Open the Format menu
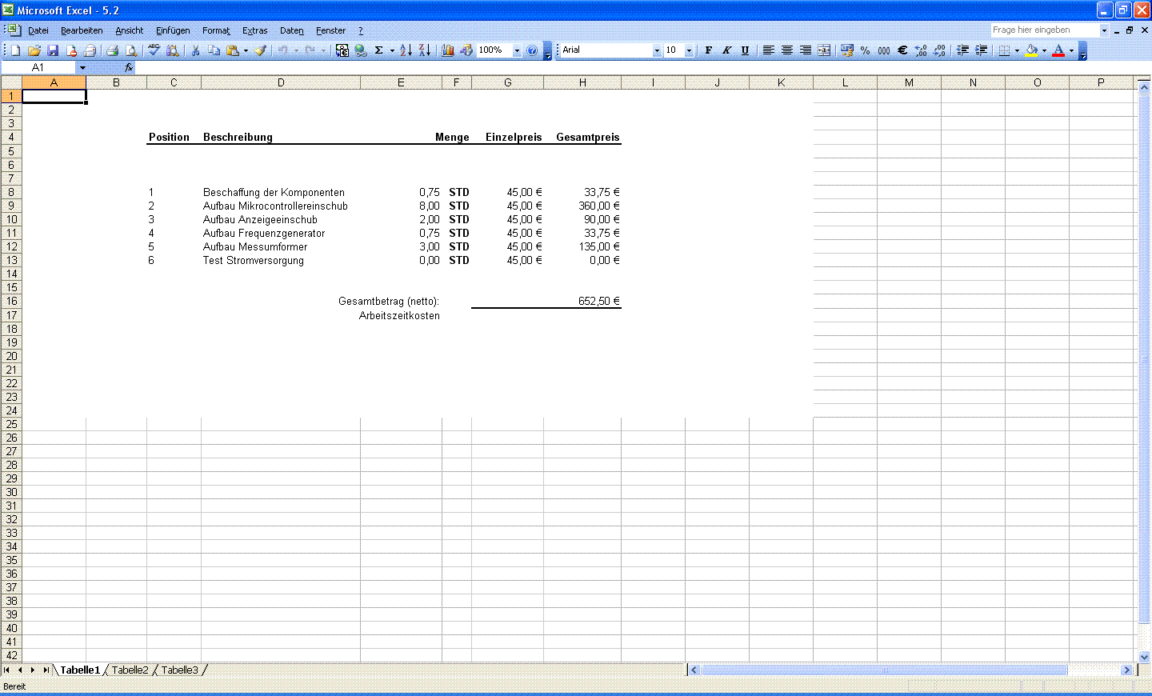Viewport: 1152px width, 696px height. tap(215, 30)
